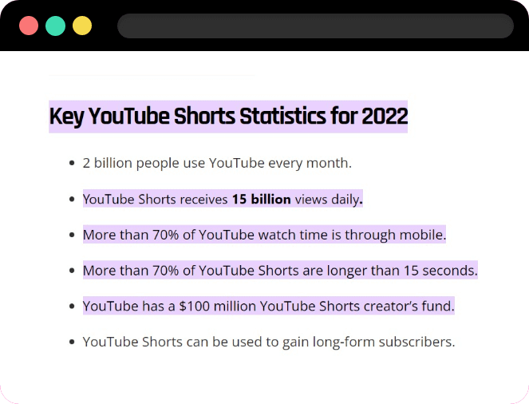The height and width of the screenshot is (404, 529).
Task: Click the bold '15 billion' text
Action: pos(262,199)
